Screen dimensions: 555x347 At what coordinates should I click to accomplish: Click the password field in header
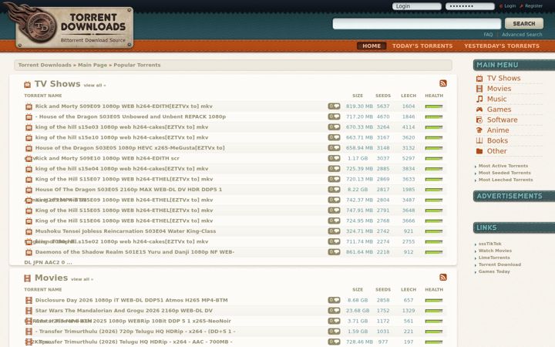(469, 6)
